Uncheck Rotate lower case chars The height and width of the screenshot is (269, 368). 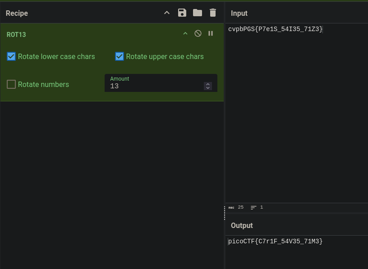[x=11, y=56]
